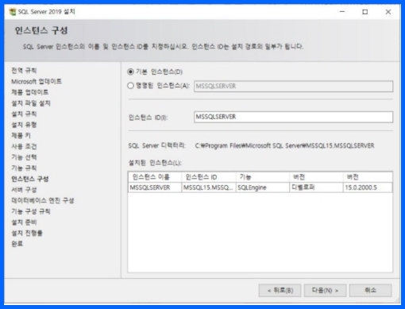Open 제품 키 step in sidebar
Viewport: 405px width, 309px height.
tap(21, 136)
